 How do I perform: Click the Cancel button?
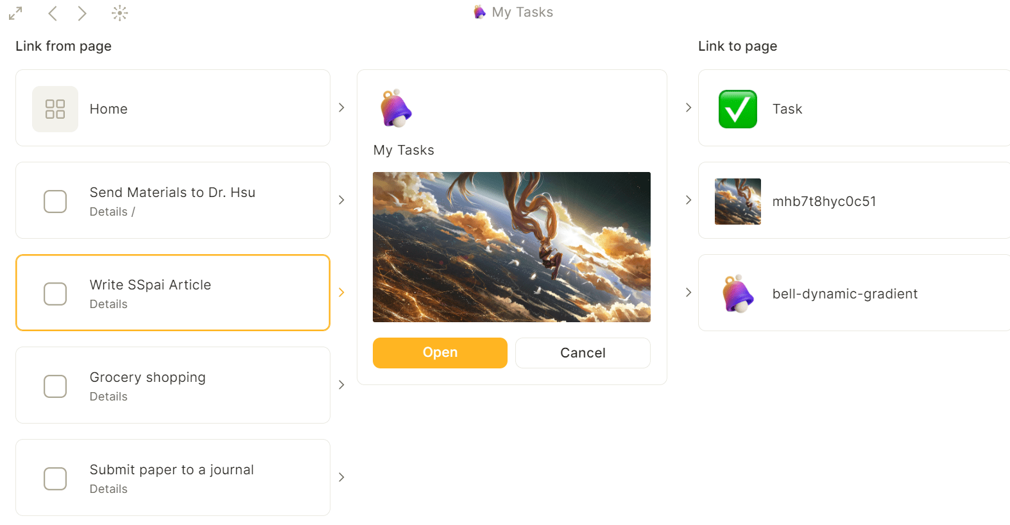[583, 353]
